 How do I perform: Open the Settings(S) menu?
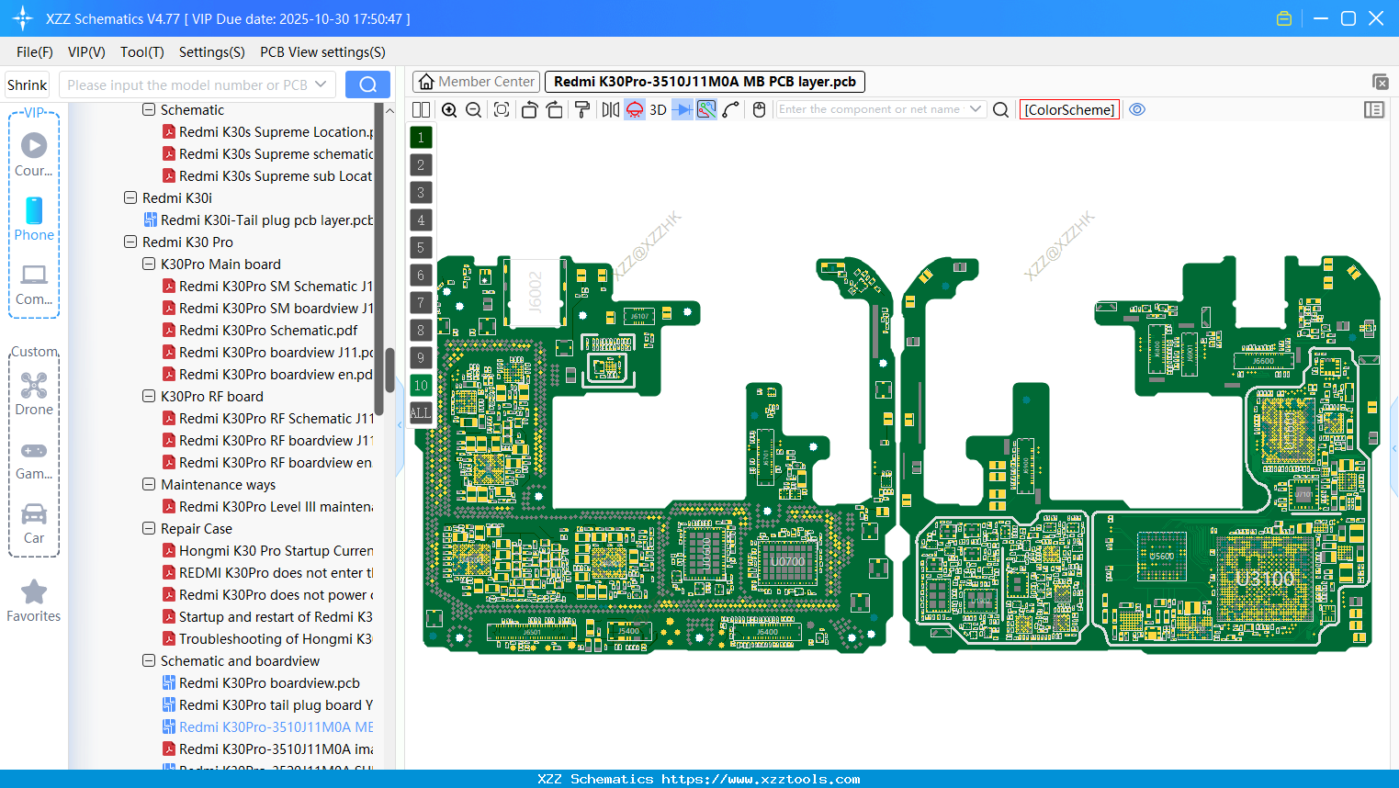211,52
